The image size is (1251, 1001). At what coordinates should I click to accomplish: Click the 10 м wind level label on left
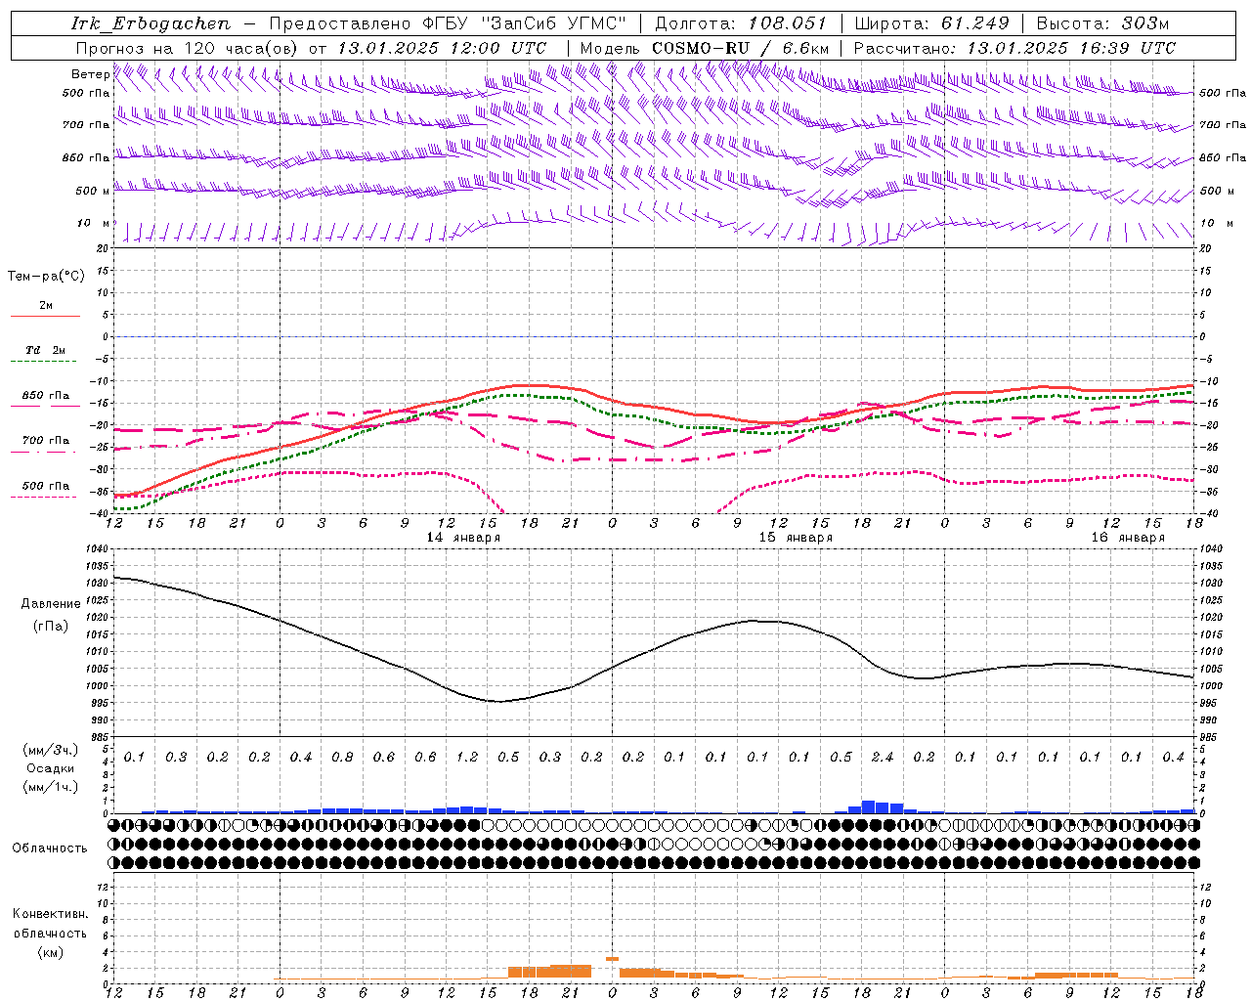pyautogui.click(x=93, y=223)
